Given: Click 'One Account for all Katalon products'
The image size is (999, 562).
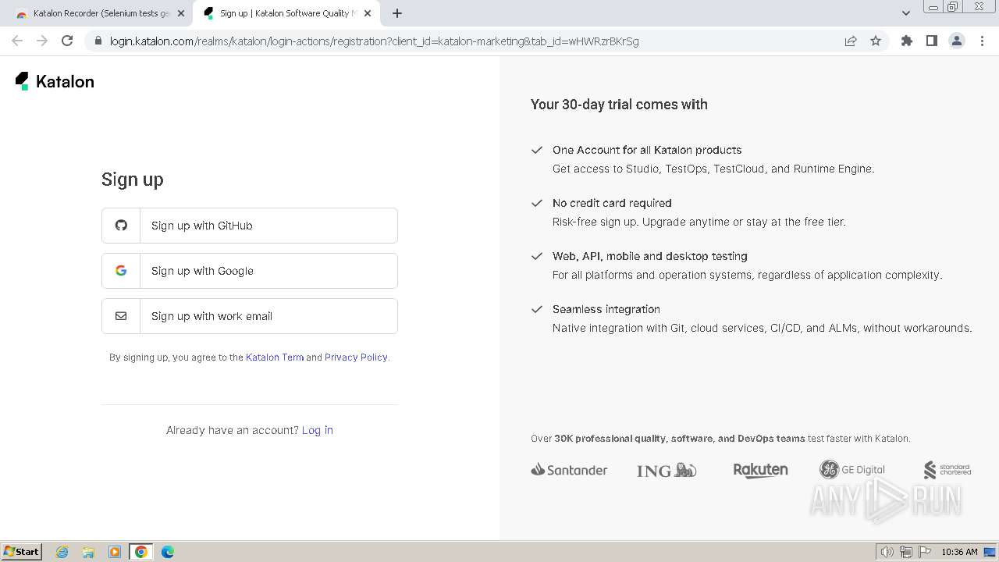Looking at the screenshot, I should pos(647,150).
